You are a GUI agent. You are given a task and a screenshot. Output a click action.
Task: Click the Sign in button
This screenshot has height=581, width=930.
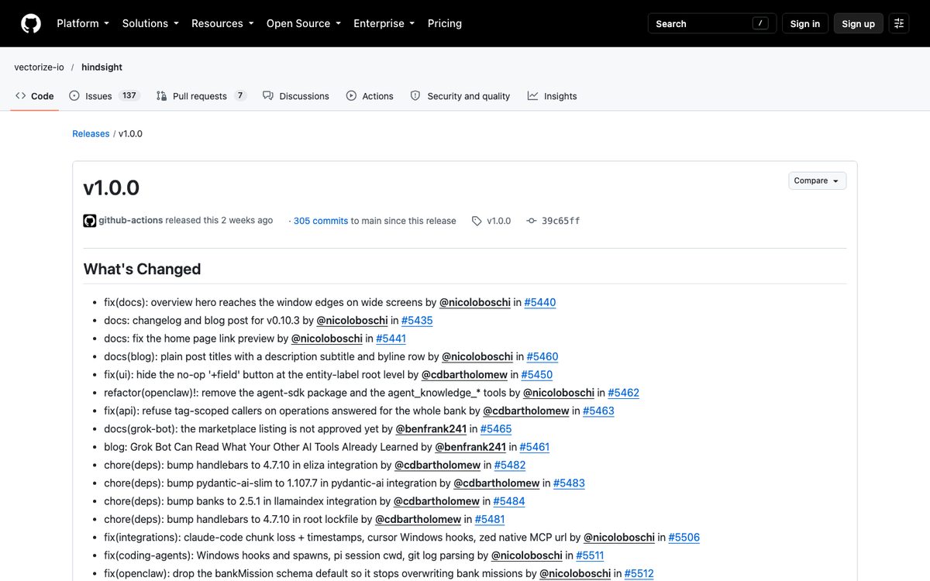point(805,23)
